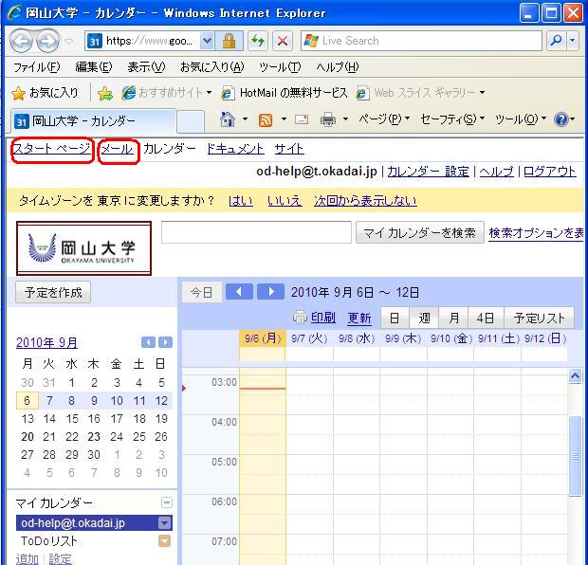
Task: Click the calendar search input field
Action: (256, 232)
